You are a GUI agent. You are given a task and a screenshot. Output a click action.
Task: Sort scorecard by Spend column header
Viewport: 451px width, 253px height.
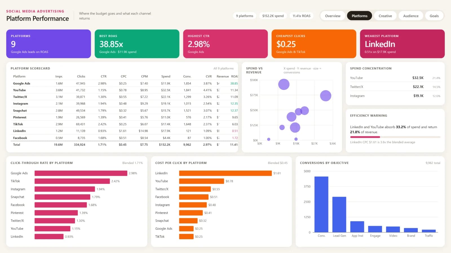[166, 76]
